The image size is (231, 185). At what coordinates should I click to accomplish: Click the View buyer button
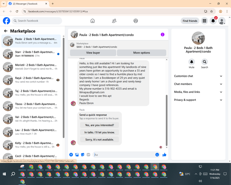click(93, 53)
